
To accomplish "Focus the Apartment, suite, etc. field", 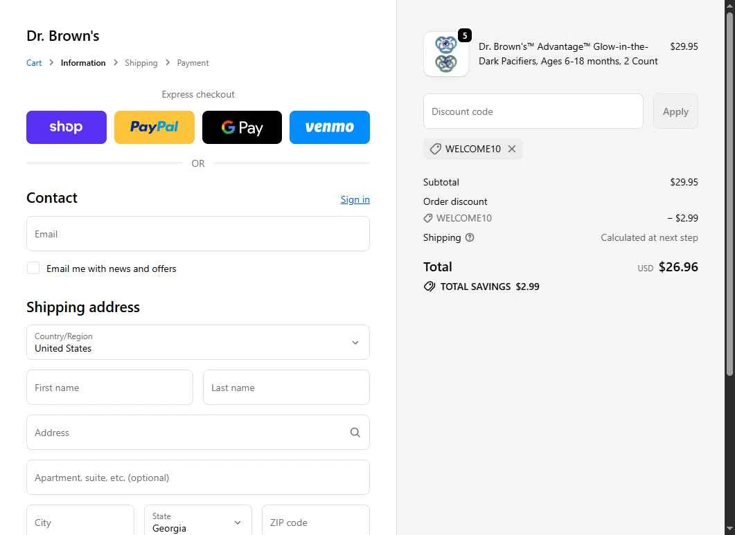I will click(198, 478).
